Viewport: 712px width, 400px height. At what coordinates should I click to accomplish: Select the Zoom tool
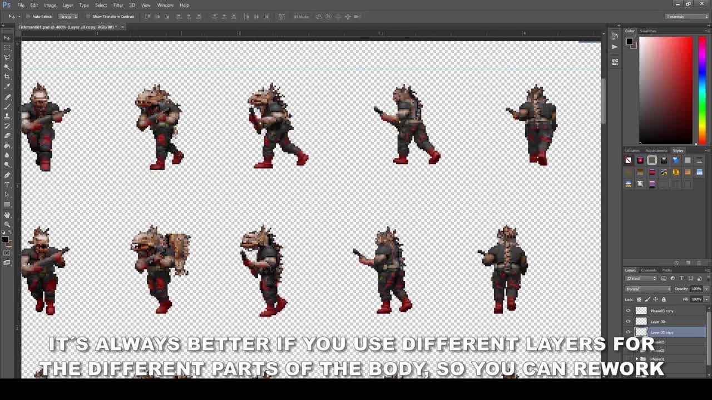click(7, 224)
